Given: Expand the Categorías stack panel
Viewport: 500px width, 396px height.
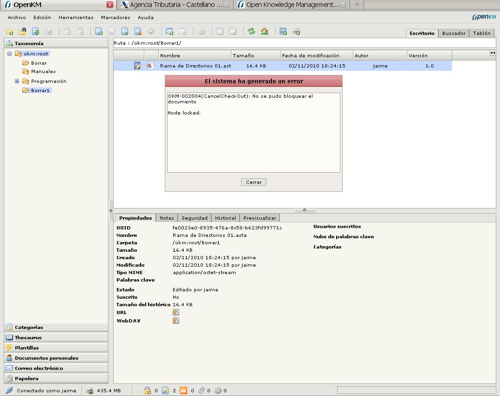Looking at the screenshot, I should tap(56, 327).
